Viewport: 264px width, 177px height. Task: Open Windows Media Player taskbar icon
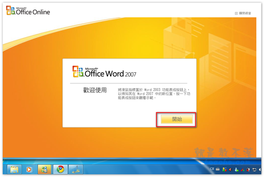coord(29,169)
